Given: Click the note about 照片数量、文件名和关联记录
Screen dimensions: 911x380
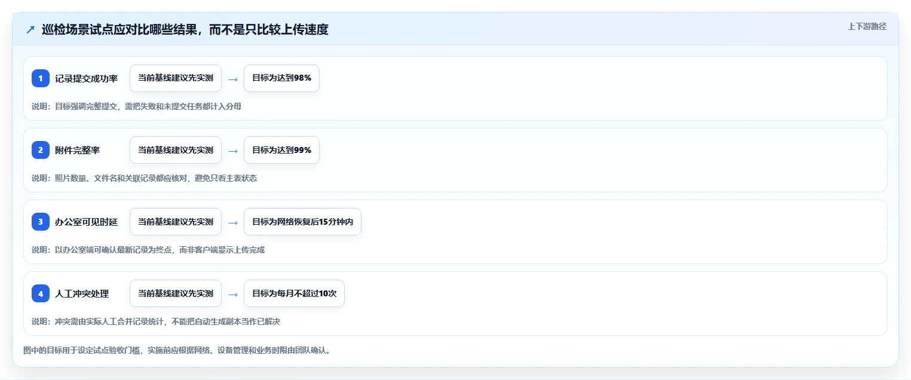Looking at the screenshot, I should (x=144, y=178).
